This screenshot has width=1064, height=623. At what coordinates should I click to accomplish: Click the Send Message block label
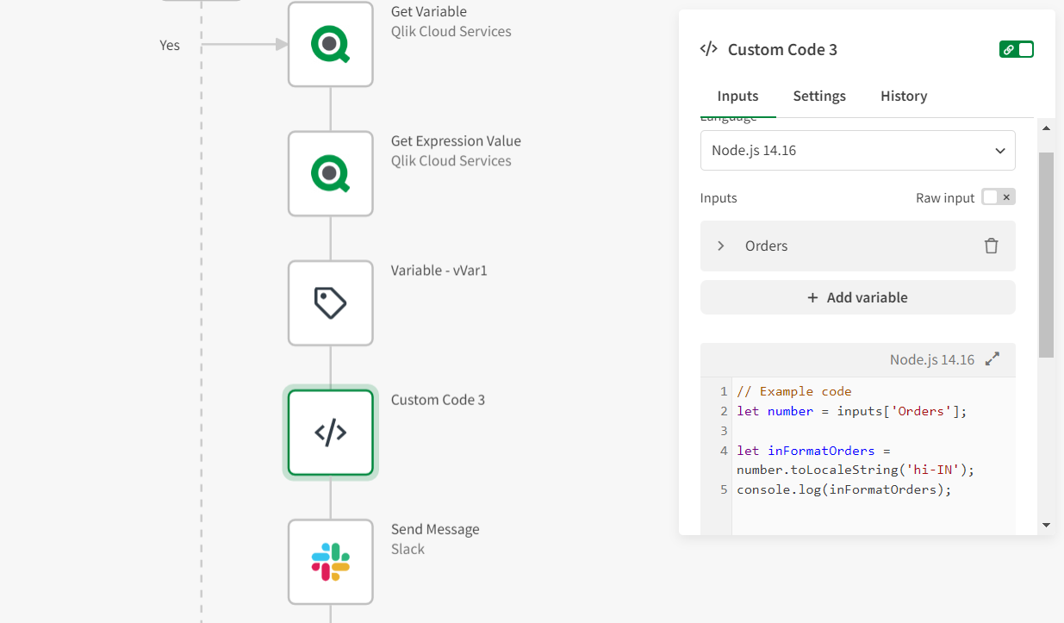pyautogui.click(x=435, y=529)
